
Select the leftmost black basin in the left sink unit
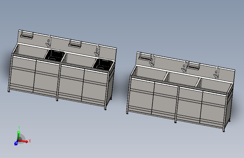(x=55, y=55)
